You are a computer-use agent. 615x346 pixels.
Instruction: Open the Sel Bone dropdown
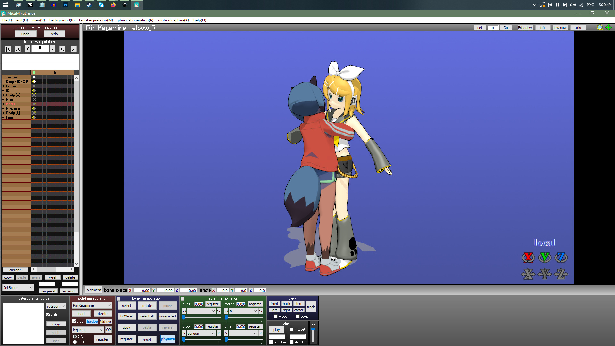(18, 288)
